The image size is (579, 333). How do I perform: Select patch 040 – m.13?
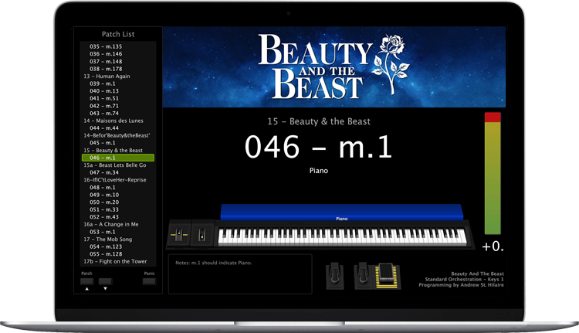118,91
